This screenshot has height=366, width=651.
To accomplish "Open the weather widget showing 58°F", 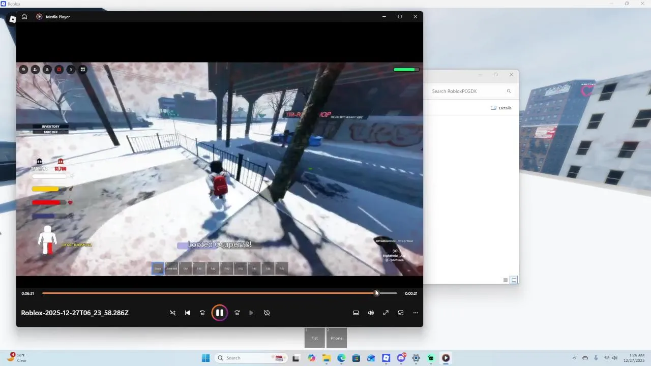I will coord(17,358).
